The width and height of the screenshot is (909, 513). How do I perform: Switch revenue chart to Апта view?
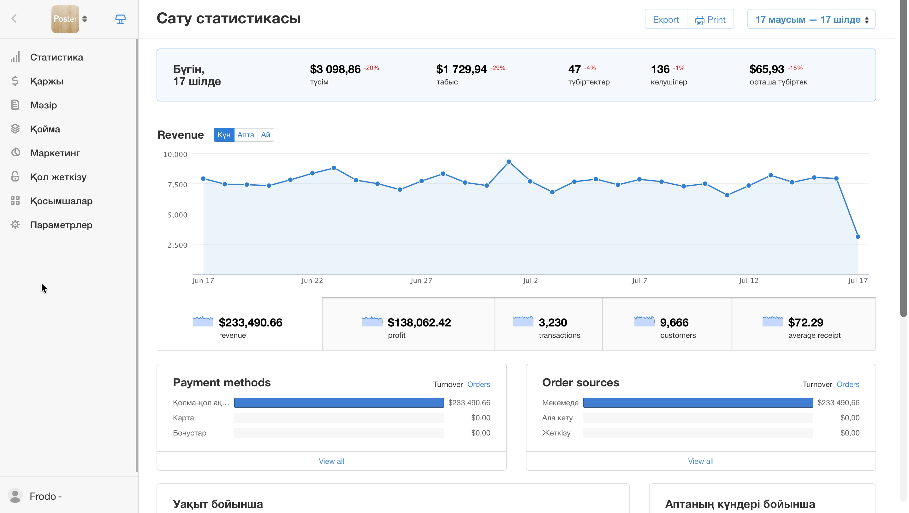pos(246,135)
